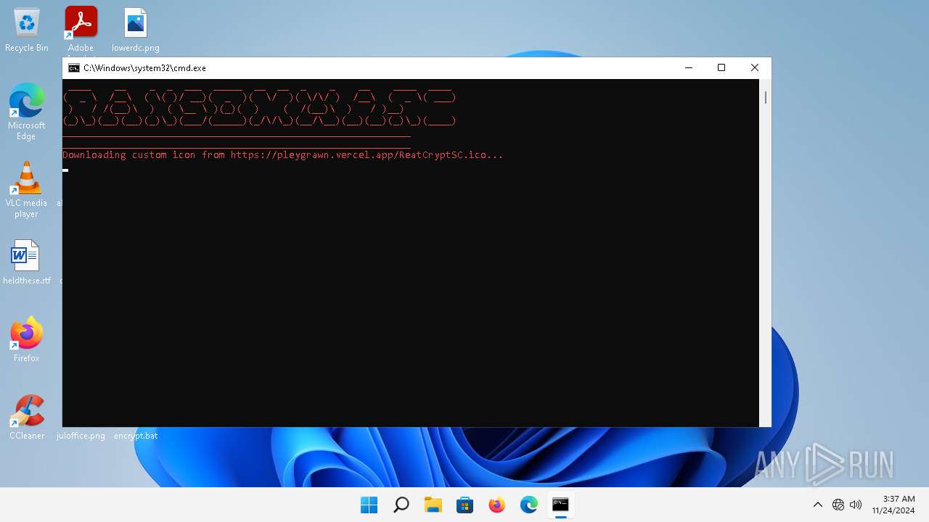929x522 pixels.
Task: Open taskbar Search
Action: coord(401,505)
